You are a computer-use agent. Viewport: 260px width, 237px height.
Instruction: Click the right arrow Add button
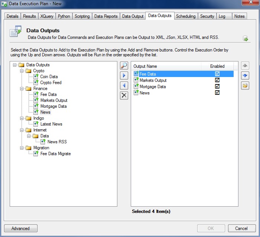point(124,76)
